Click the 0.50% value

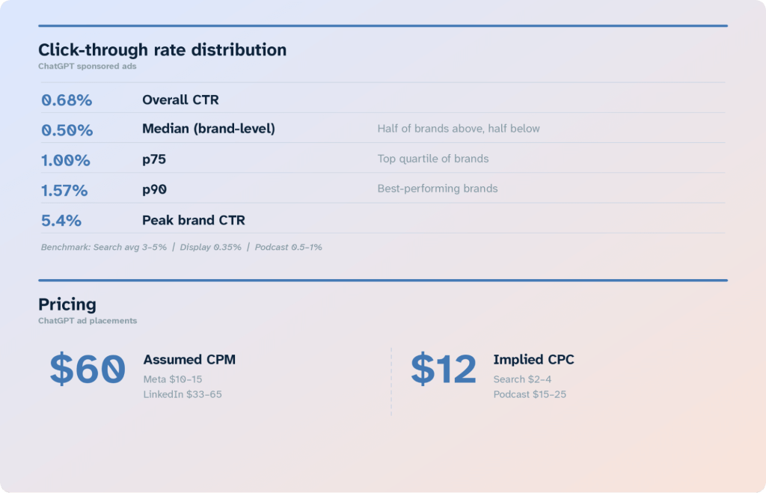pyautogui.click(x=67, y=130)
